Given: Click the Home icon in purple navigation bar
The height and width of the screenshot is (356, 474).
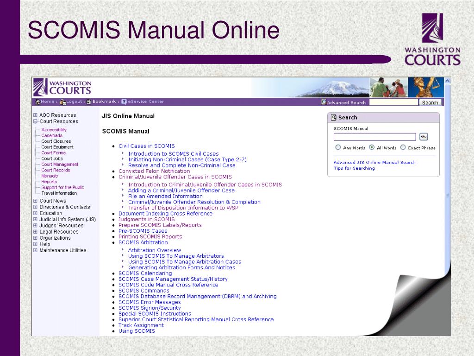Looking at the screenshot, I should pyautogui.click(x=38, y=102).
